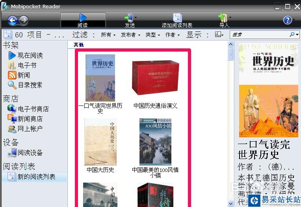The width and height of the screenshot is (301, 207).
Task: Click the 一口气读完世界历史 title text
Action: click(100, 108)
